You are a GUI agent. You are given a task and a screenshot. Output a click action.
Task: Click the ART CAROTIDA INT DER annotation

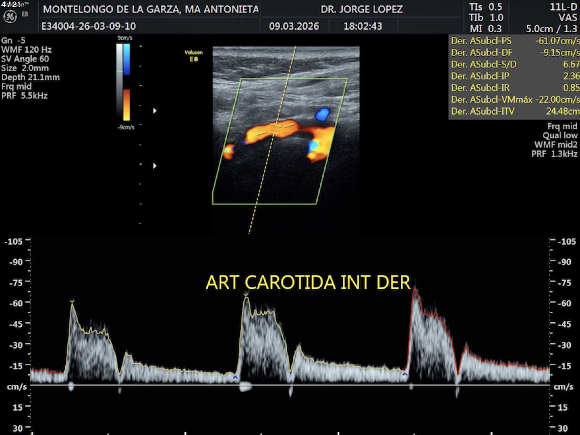pos(308,282)
